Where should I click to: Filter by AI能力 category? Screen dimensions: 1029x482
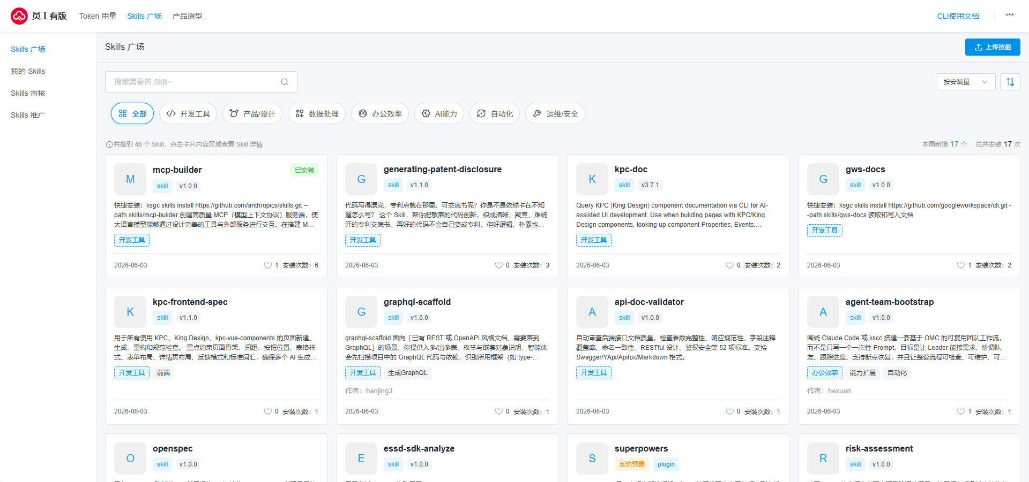[439, 113]
